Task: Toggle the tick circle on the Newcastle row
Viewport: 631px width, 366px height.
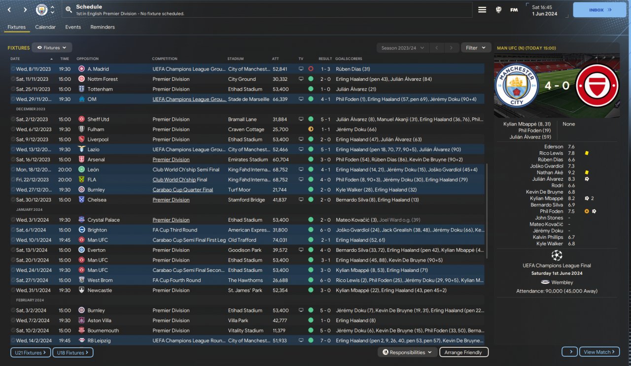Action: click(x=13, y=290)
